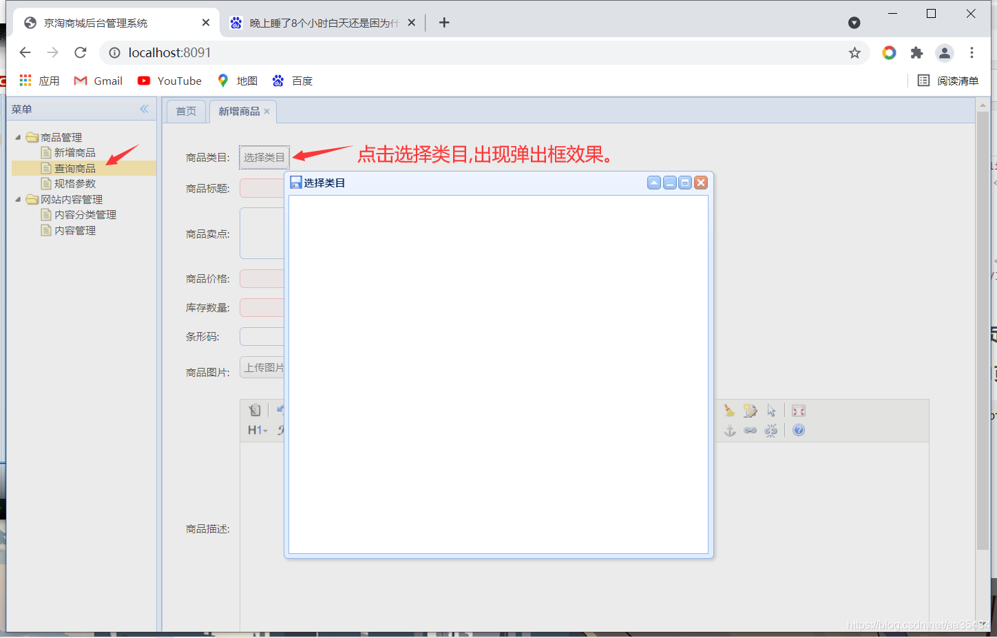This screenshot has height=638, width=997.
Task: Open the YouTube bookmark
Action: click(169, 81)
